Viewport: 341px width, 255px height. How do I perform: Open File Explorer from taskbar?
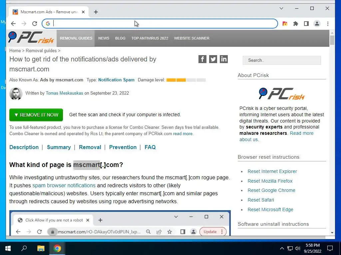(x=41, y=248)
